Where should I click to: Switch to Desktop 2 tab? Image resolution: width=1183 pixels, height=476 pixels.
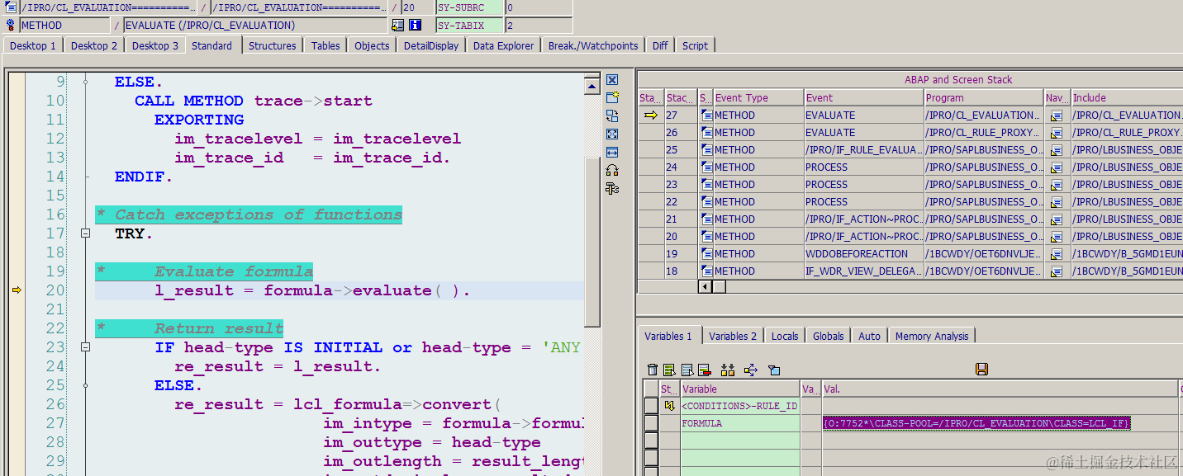click(x=94, y=45)
